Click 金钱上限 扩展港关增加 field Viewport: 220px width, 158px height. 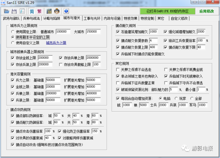[93, 87]
